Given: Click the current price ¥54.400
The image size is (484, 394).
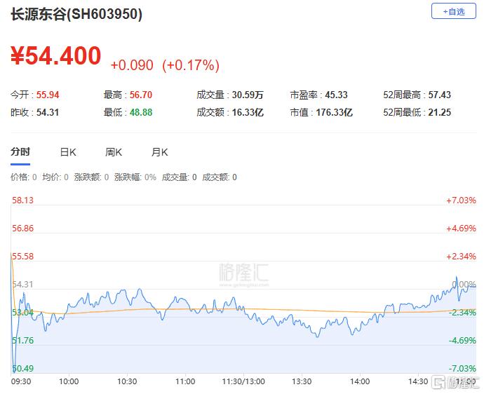Looking at the screenshot, I should pyautogui.click(x=56, y=56).
